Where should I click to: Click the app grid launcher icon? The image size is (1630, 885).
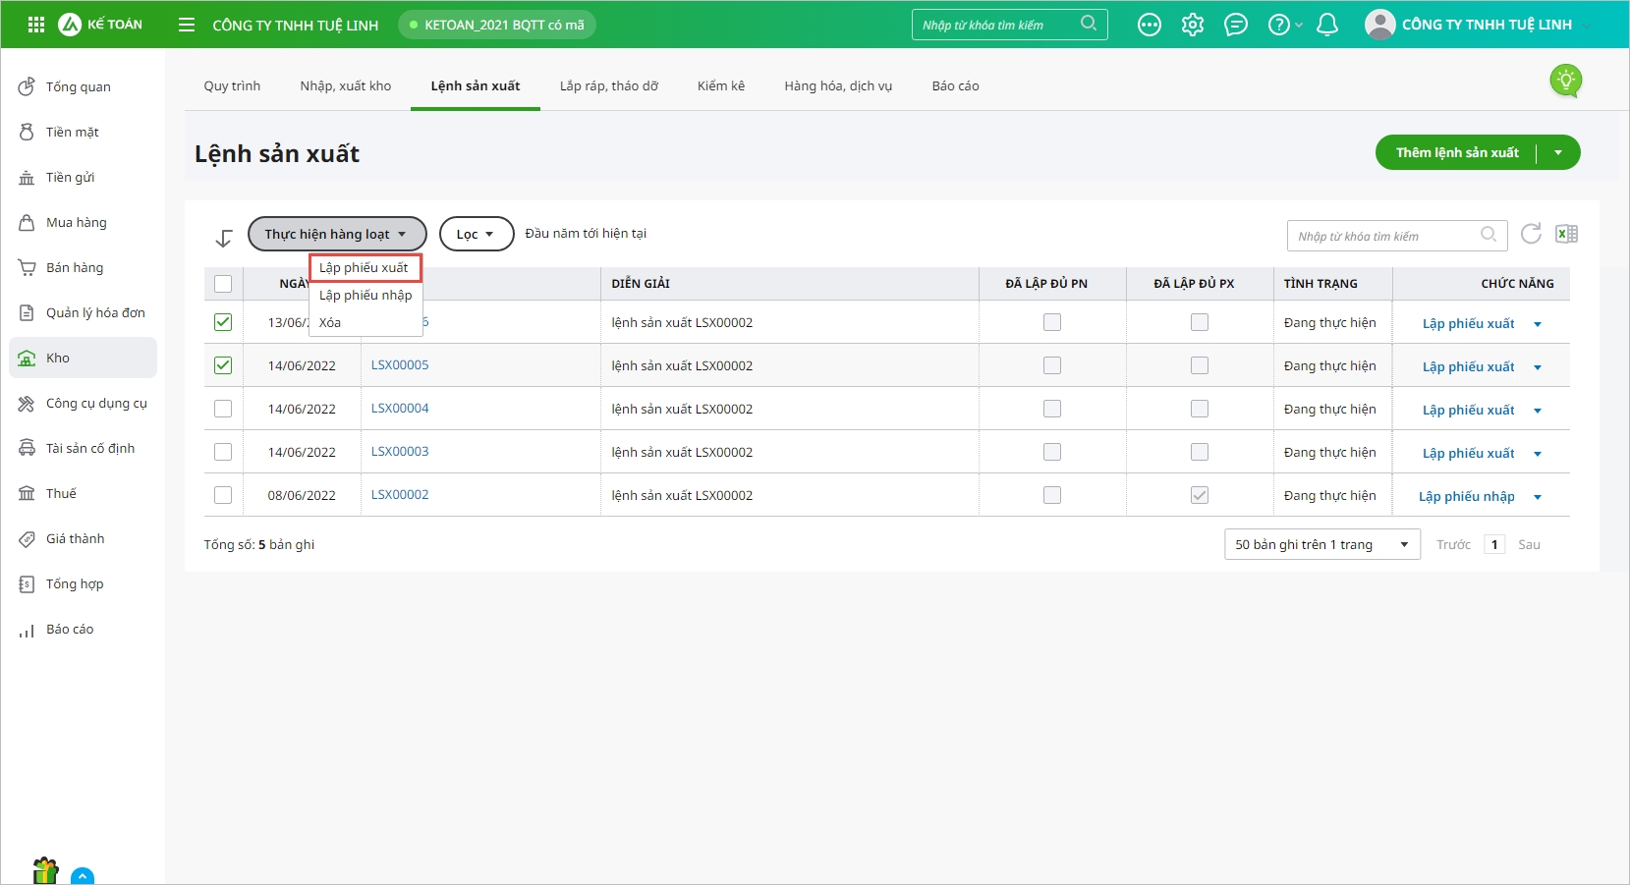tap(36, 25)
